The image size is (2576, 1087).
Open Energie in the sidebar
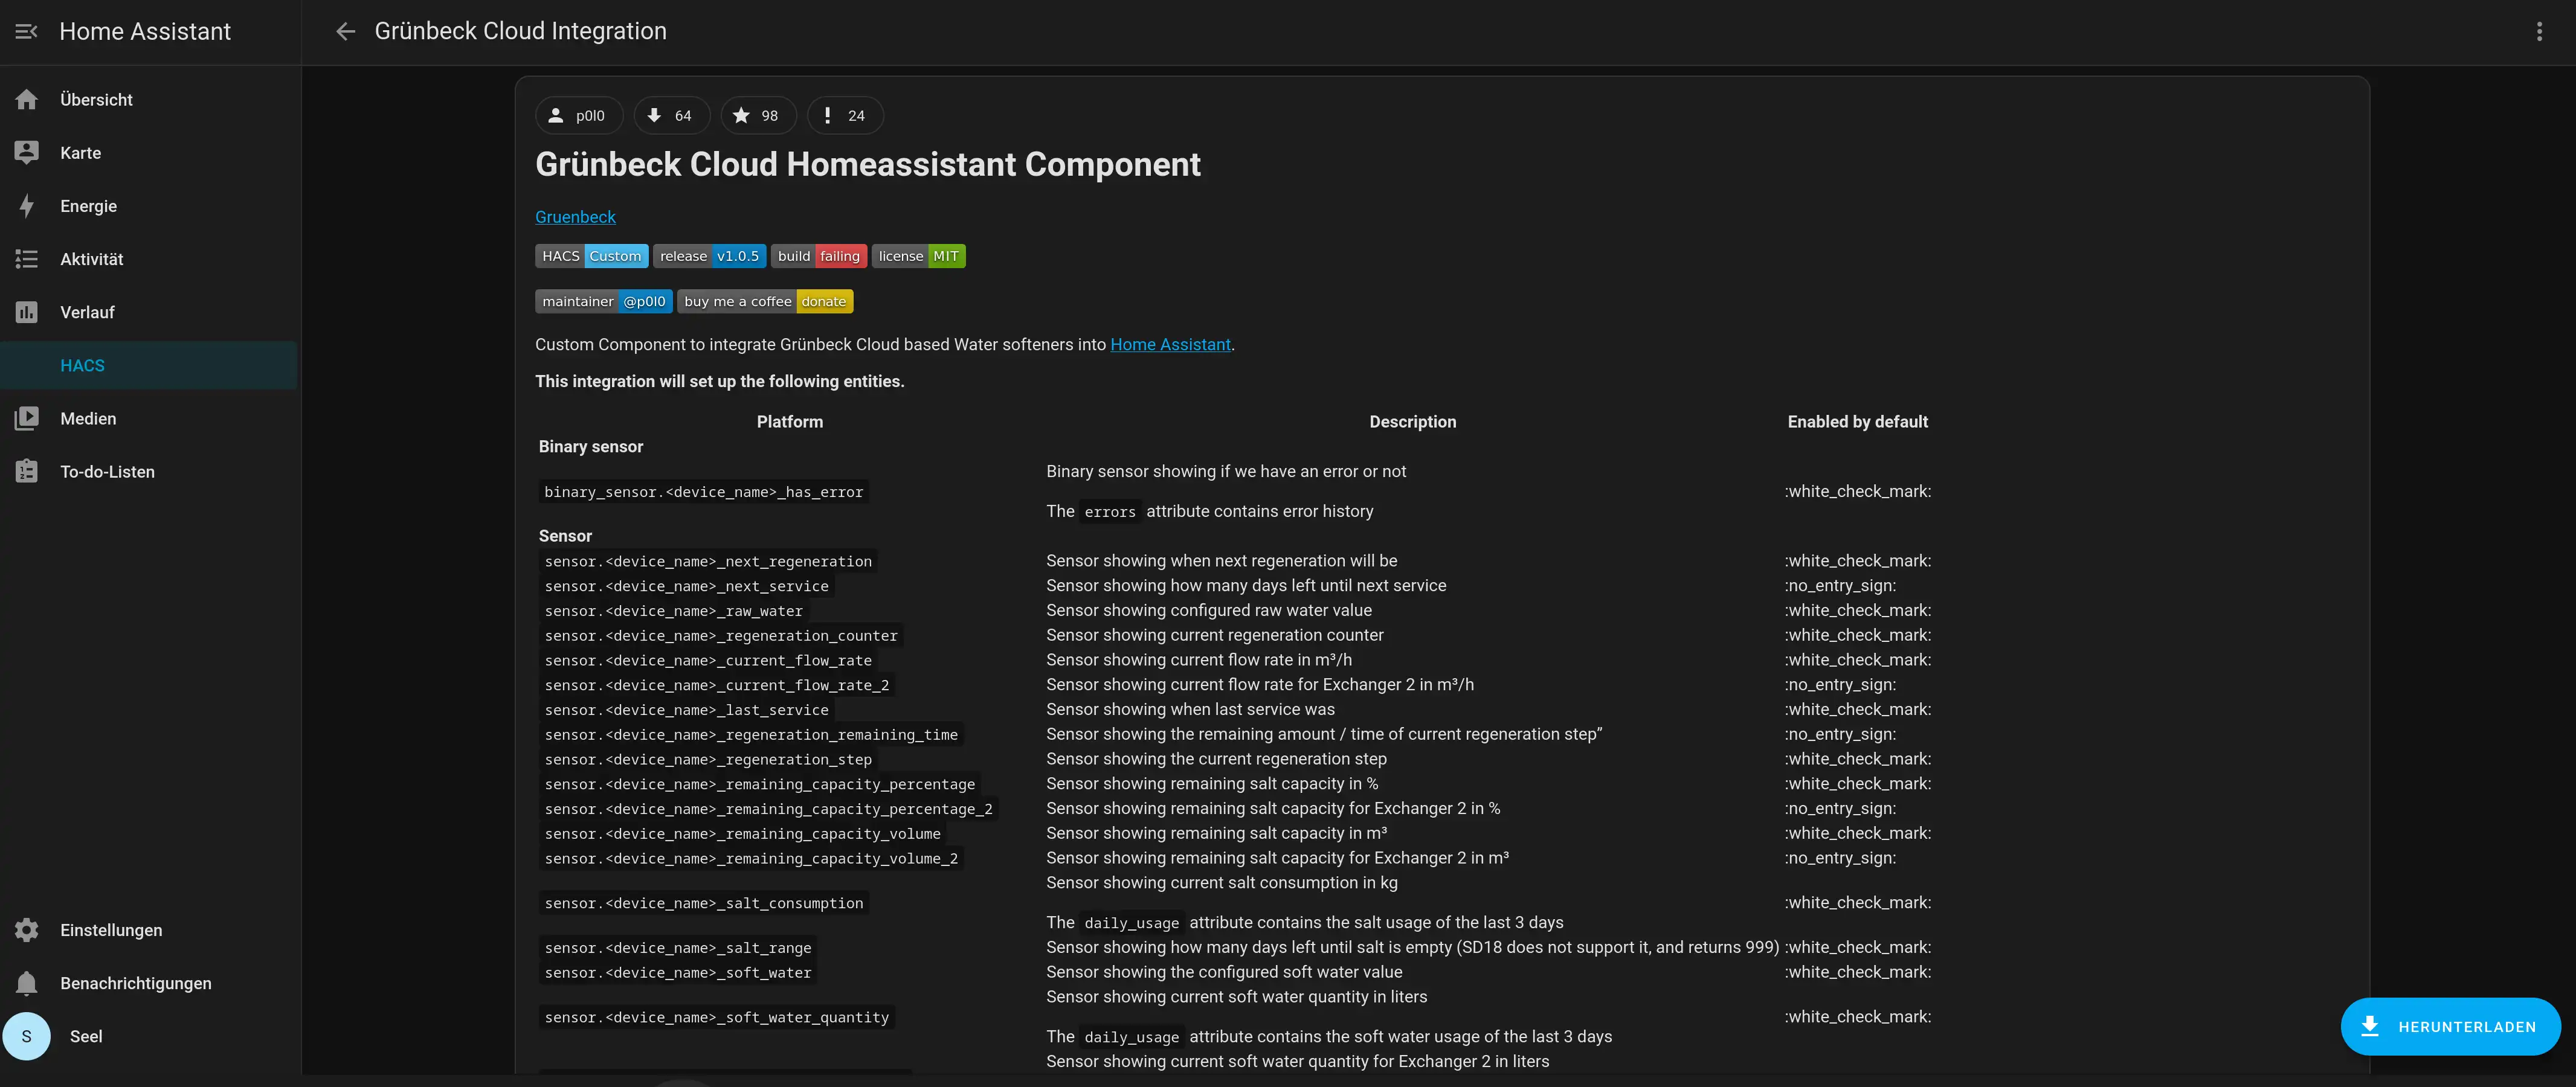149,206
